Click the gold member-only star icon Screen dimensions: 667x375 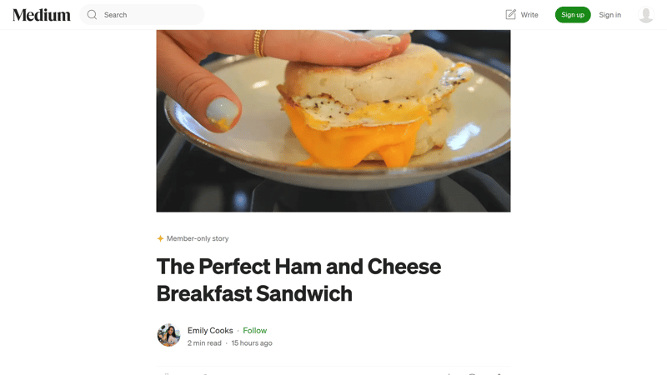(x=160, y=238)
